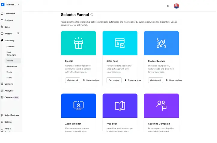
Task: Click Get started on Sales Page funnel
Action: pyautogui.click(x=114, y=80)
